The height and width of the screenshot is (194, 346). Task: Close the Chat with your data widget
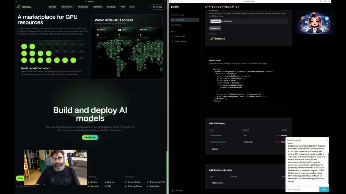327,140
